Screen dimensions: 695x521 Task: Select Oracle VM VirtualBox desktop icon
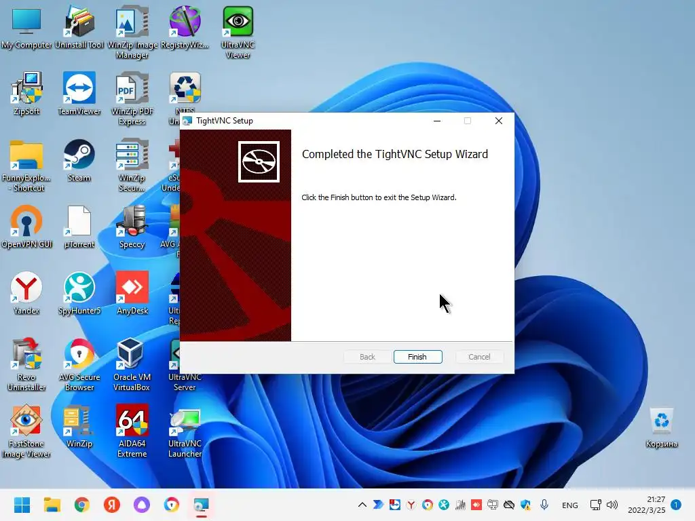[x=132, y=365]
